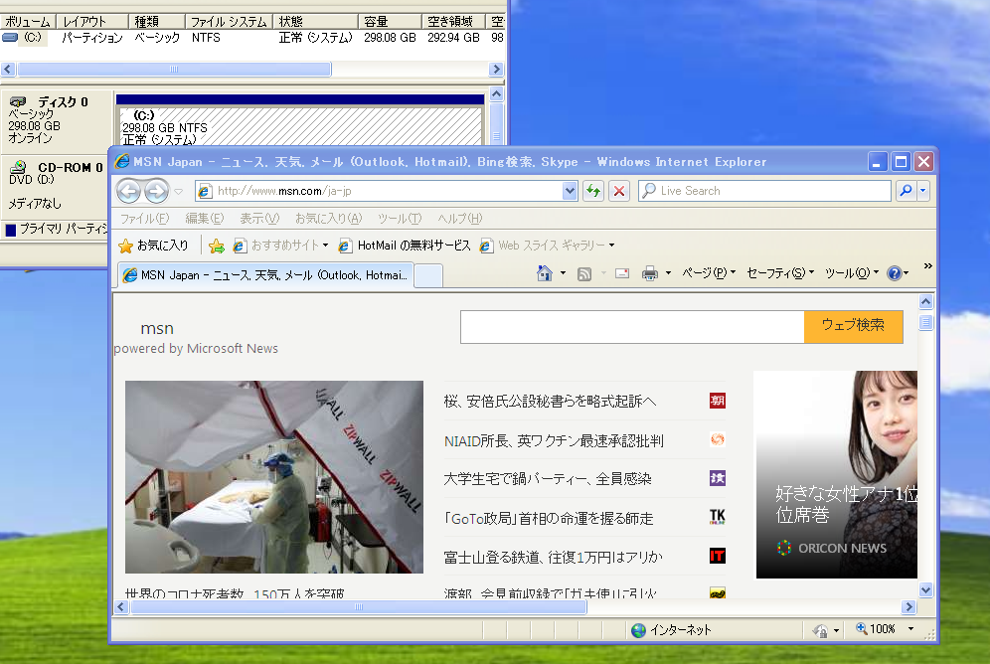Open the おすすめサイト favorites link
The height and width of the screenshot is (664, 990).
tap(280, 245)
